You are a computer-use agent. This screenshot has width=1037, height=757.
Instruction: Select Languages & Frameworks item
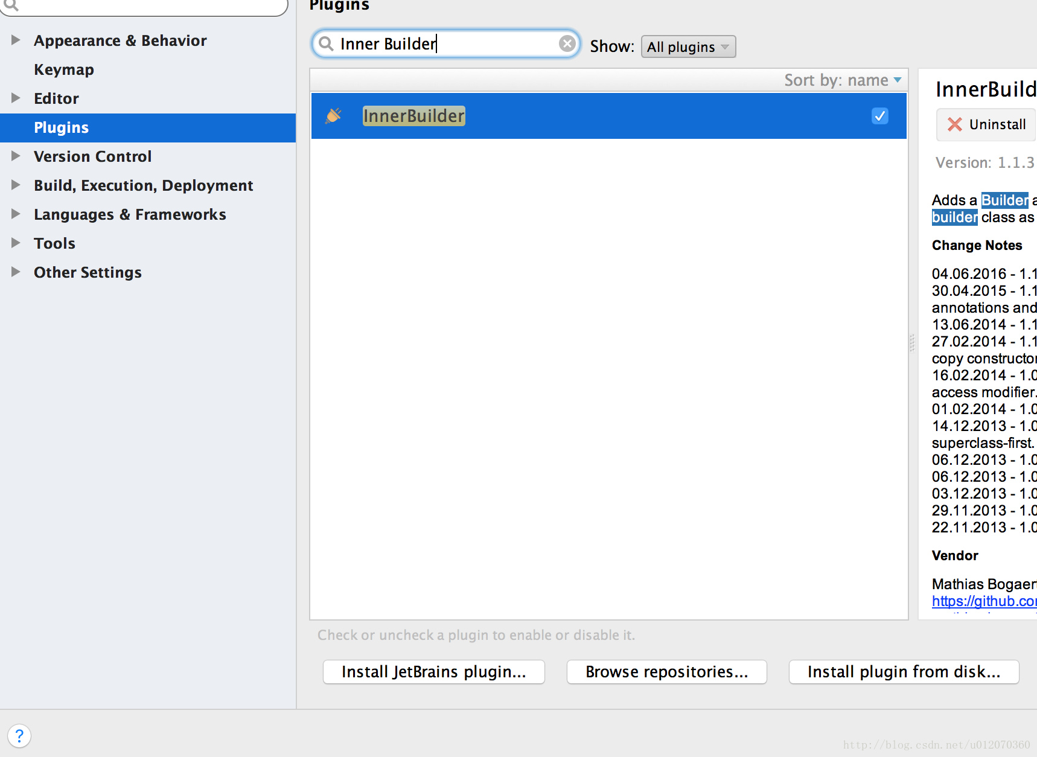[130, 214]
